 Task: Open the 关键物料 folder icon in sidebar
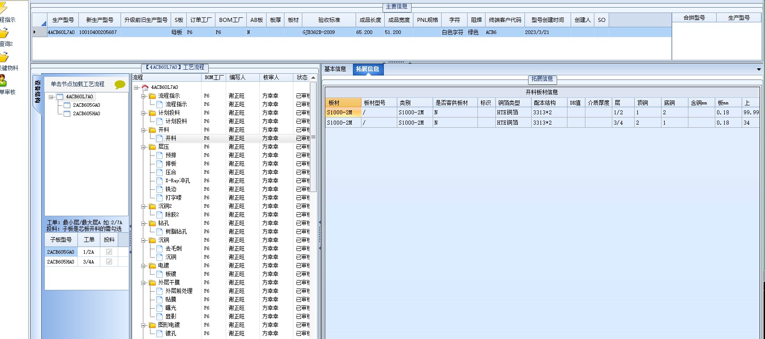[x=4, y=57]
